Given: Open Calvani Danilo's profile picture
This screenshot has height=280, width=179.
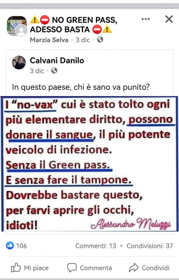Looking at the screenshot, I should click(19, 63).
